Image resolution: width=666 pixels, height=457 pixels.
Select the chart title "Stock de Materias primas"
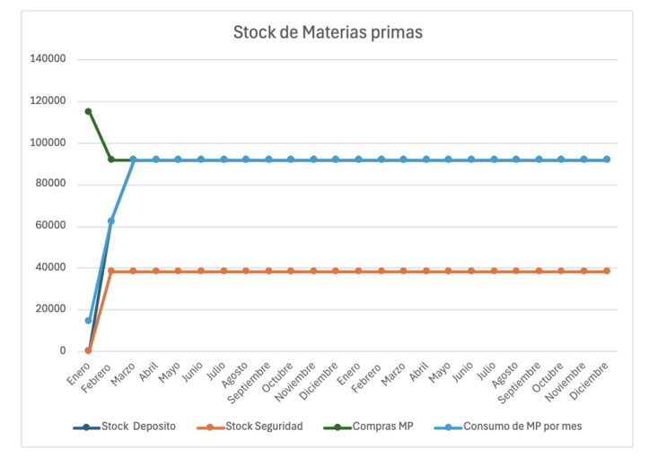pos(327,32)
